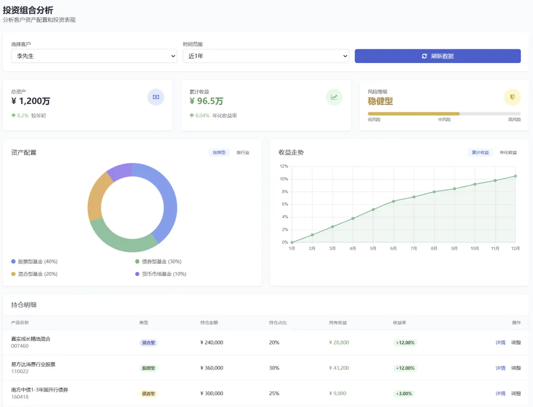The height and width of the screenshot is (407, 533).
Task: Switch return trend to 年化收益
Action: [508, 152]
